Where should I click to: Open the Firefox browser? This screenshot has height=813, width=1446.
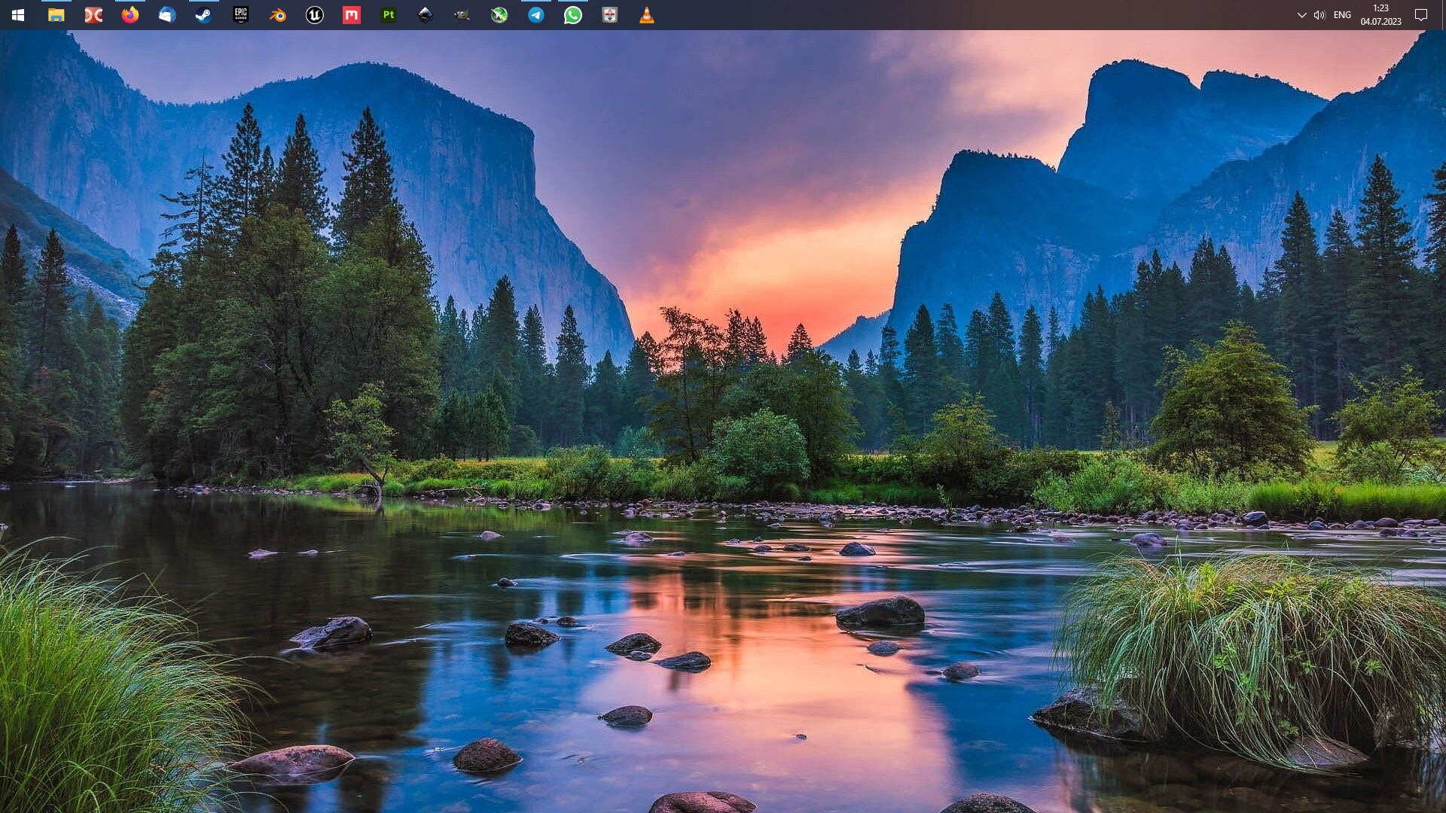(x=130, y=15)
